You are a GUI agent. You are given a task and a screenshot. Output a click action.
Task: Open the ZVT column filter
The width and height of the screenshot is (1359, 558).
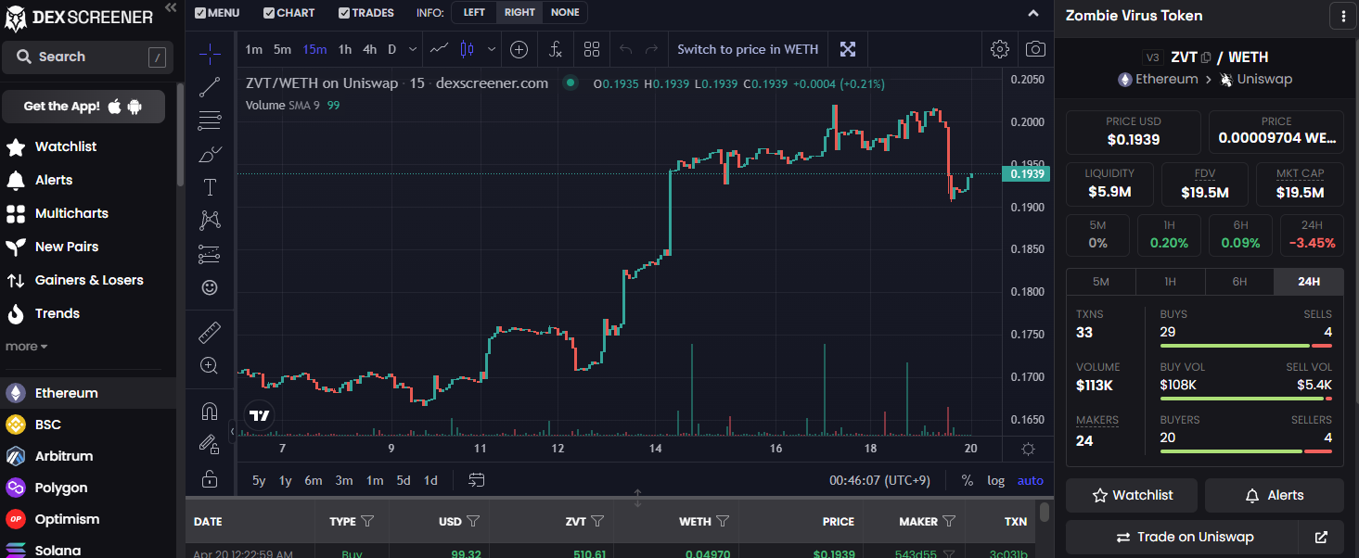pyautogui.click(x=597, y=521)
